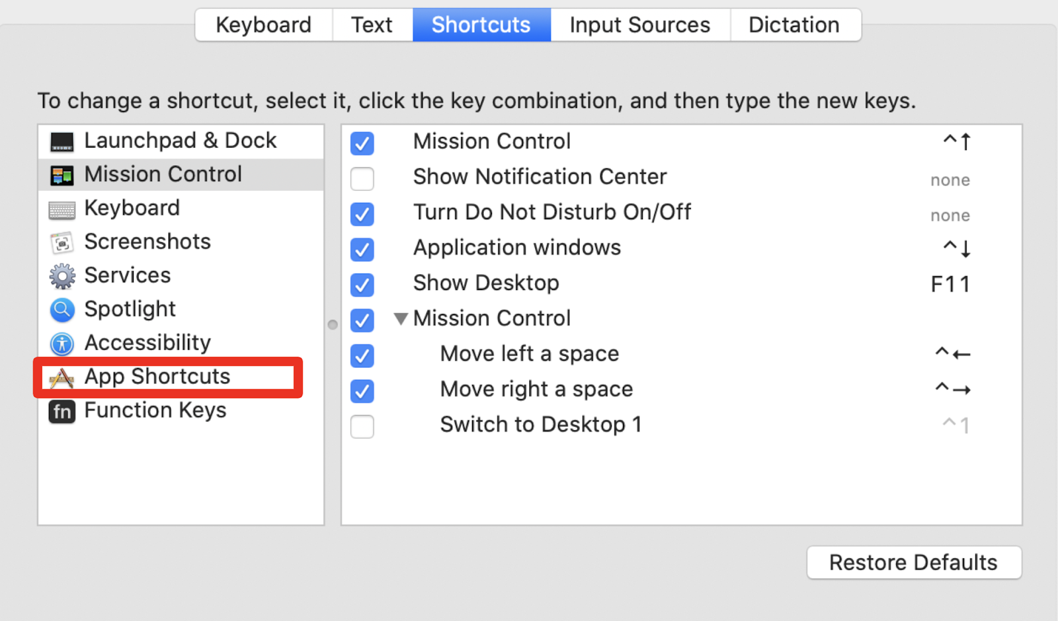1058x621 pixels.
Task: Click the F11 key combination for Show Desktop
Action: point(950,284)
